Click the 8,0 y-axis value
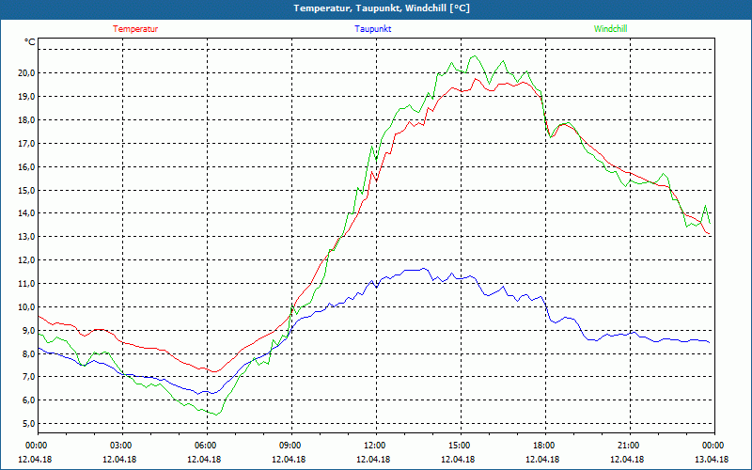752x470 pixels. [29, 354]
